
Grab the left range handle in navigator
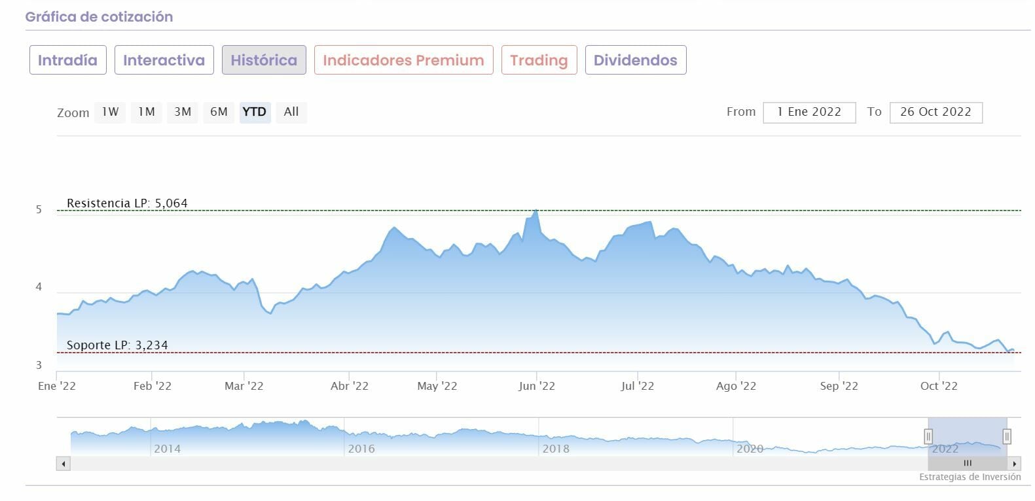[x=928, y=436]
